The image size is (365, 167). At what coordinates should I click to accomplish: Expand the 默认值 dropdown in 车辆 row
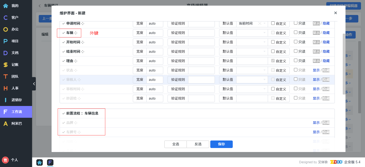252,33
